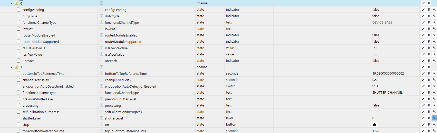Select the configPending tree item
Screen dimensions: 437x133
click(33, 10)
